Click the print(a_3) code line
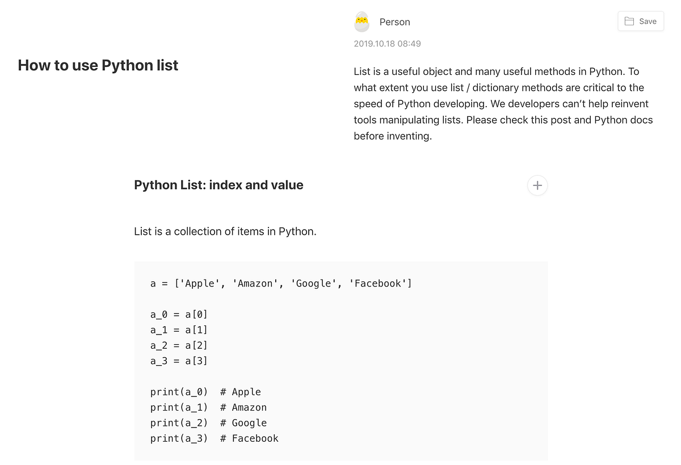 coord(179,438)
